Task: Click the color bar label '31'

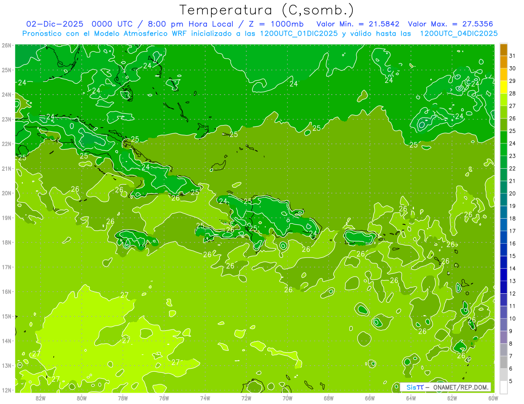Action: 513,56
